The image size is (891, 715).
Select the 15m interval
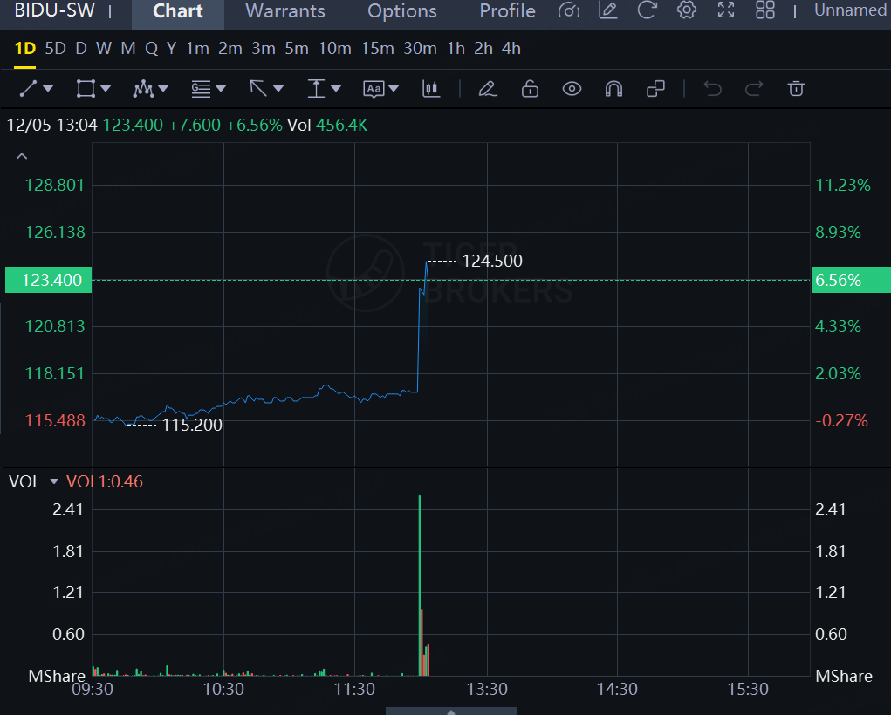(377, 48)
